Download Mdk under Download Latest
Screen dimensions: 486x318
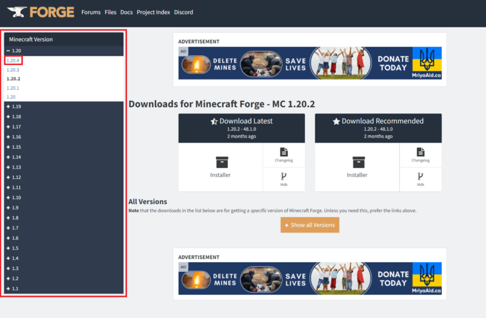click(x=284, y=180)
